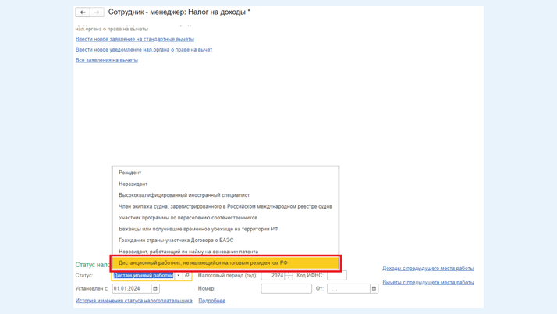Go forward with the right arrow button
The image size is (557, 314).
tap(97, 12)
